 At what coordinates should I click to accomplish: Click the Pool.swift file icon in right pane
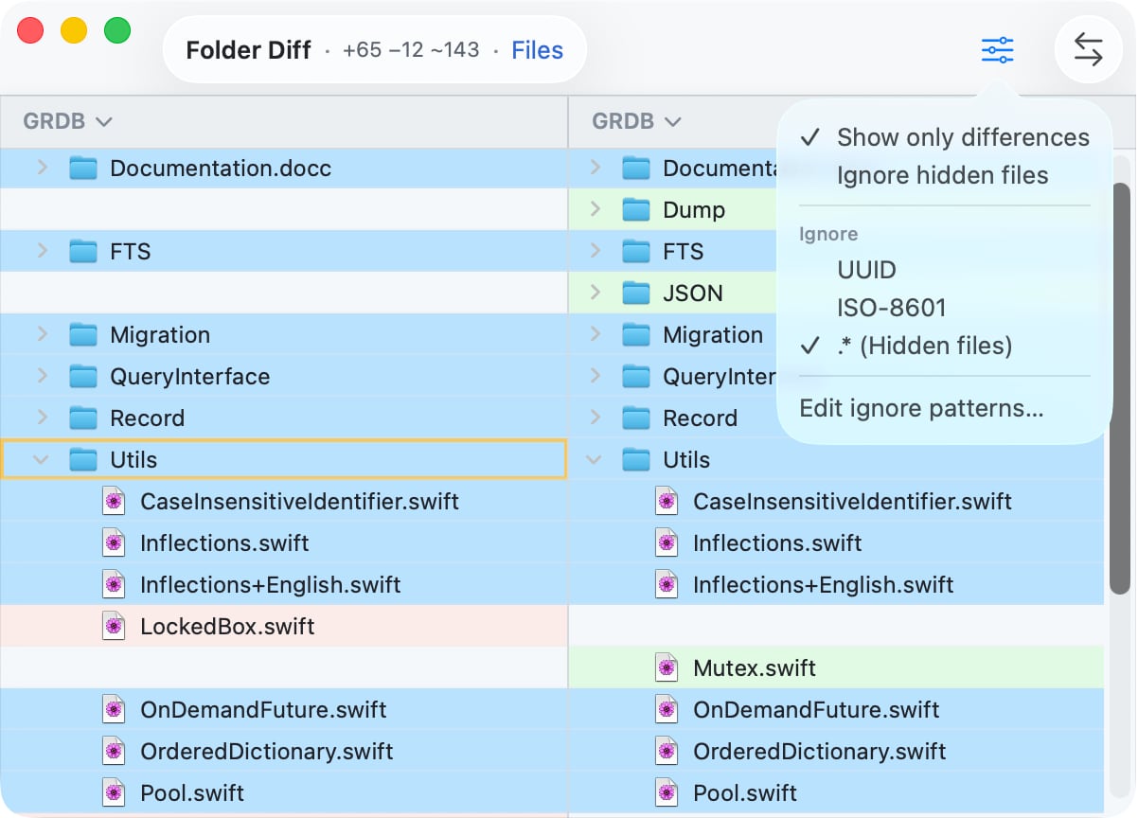[666, 792]
